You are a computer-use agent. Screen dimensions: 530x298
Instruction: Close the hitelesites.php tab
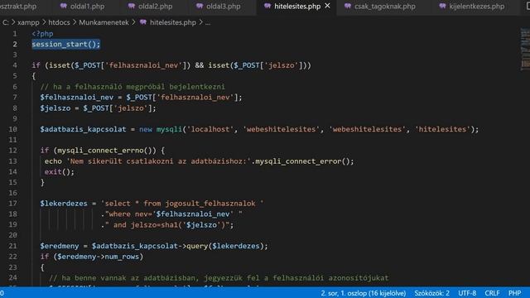coord(327,6)
